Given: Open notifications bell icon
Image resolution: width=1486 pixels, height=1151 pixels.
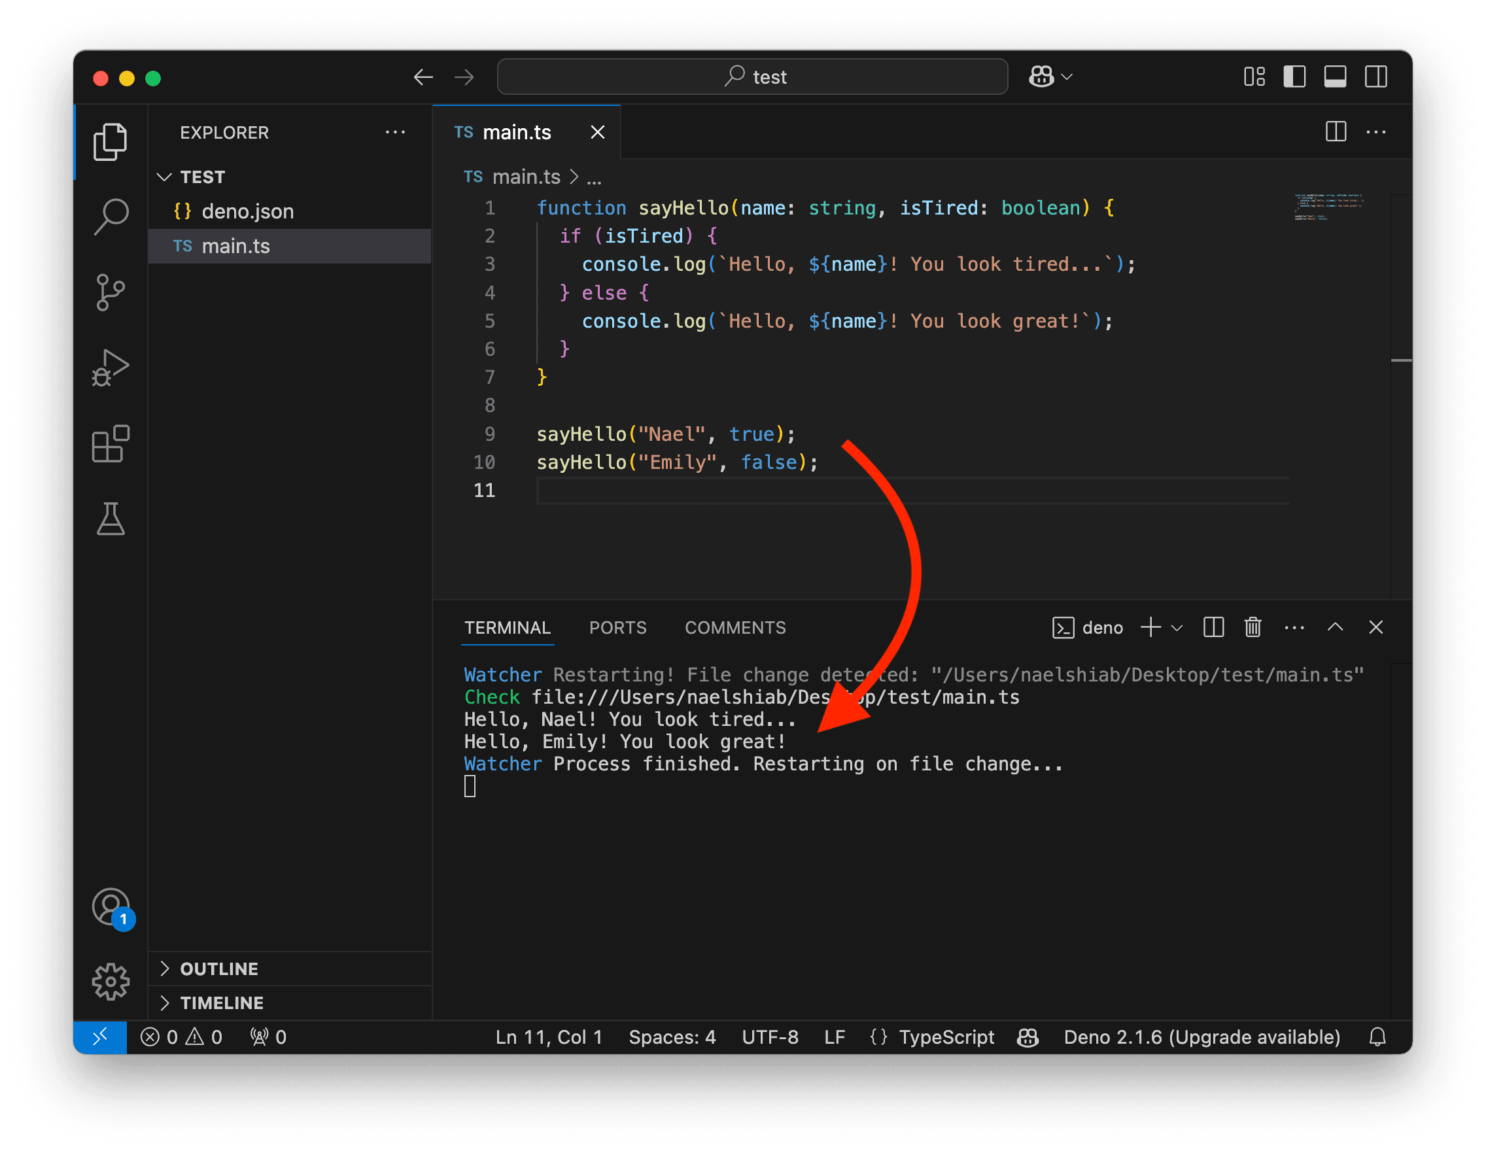Looking at the screenshot, I should (x=1377, y=1037).
